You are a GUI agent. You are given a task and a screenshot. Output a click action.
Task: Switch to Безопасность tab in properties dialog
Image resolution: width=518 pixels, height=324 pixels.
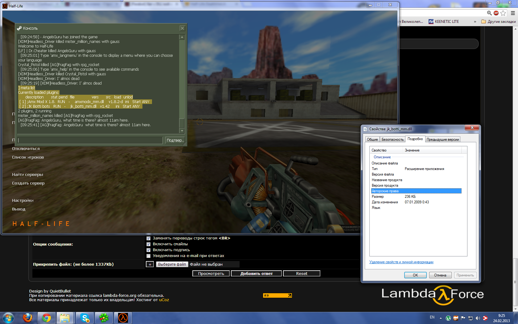393,139
